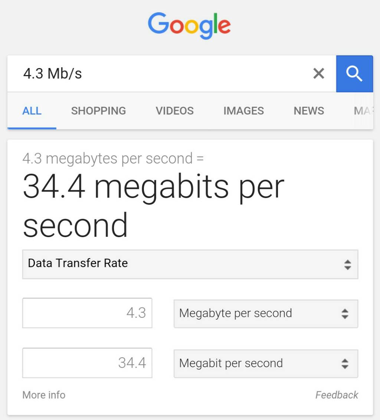Click the input field showing 34.4
The width and height of the screenshot is (380, 420).
pos(88,363)
